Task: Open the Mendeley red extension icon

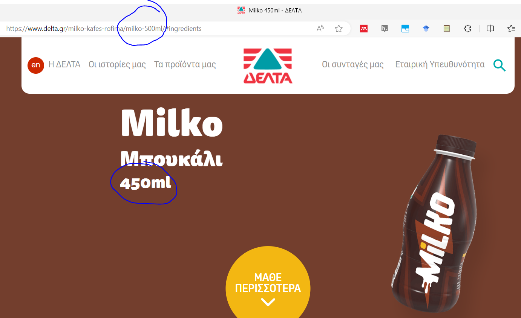Action: (x=364, y=28)
